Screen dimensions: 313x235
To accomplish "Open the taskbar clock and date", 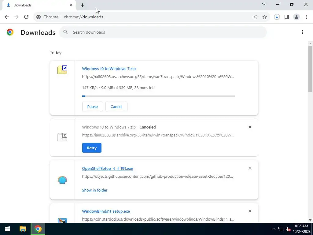I will point(301,229).
